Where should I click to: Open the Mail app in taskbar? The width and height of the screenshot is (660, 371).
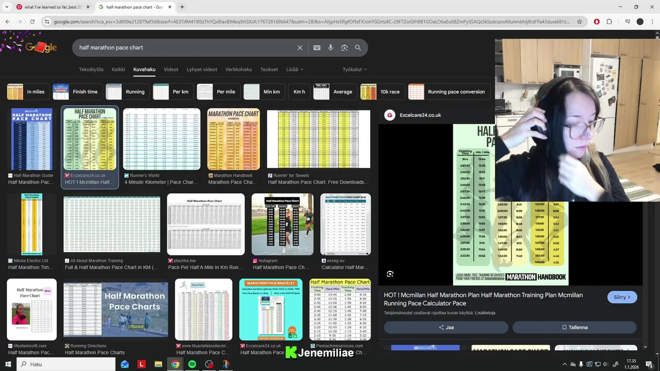click(125, 364)
